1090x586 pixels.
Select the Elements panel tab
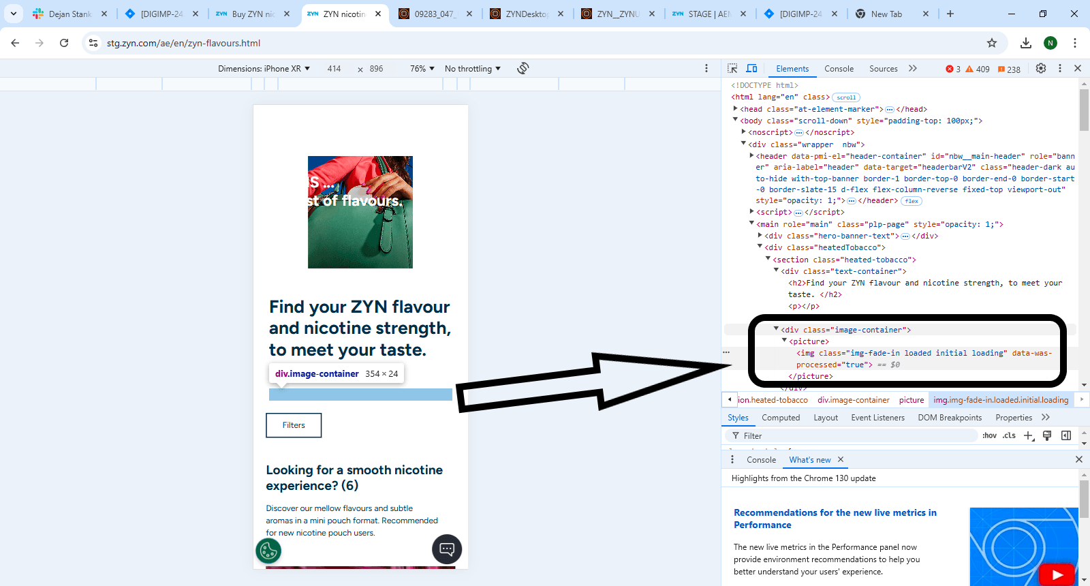pos(792,69)
